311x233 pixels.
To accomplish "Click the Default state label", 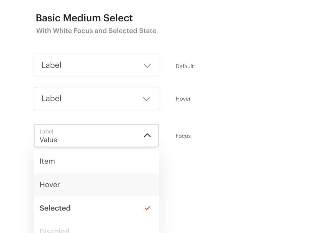I will click(x=184, y=66).
